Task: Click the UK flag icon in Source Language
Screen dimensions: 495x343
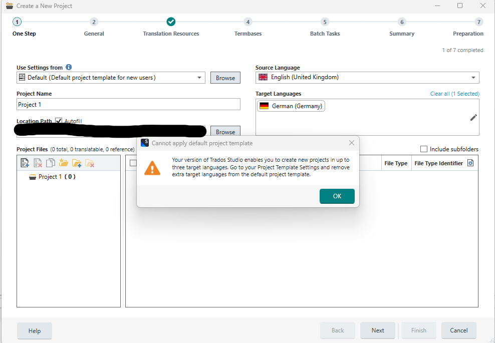Action: coord(263,77)
